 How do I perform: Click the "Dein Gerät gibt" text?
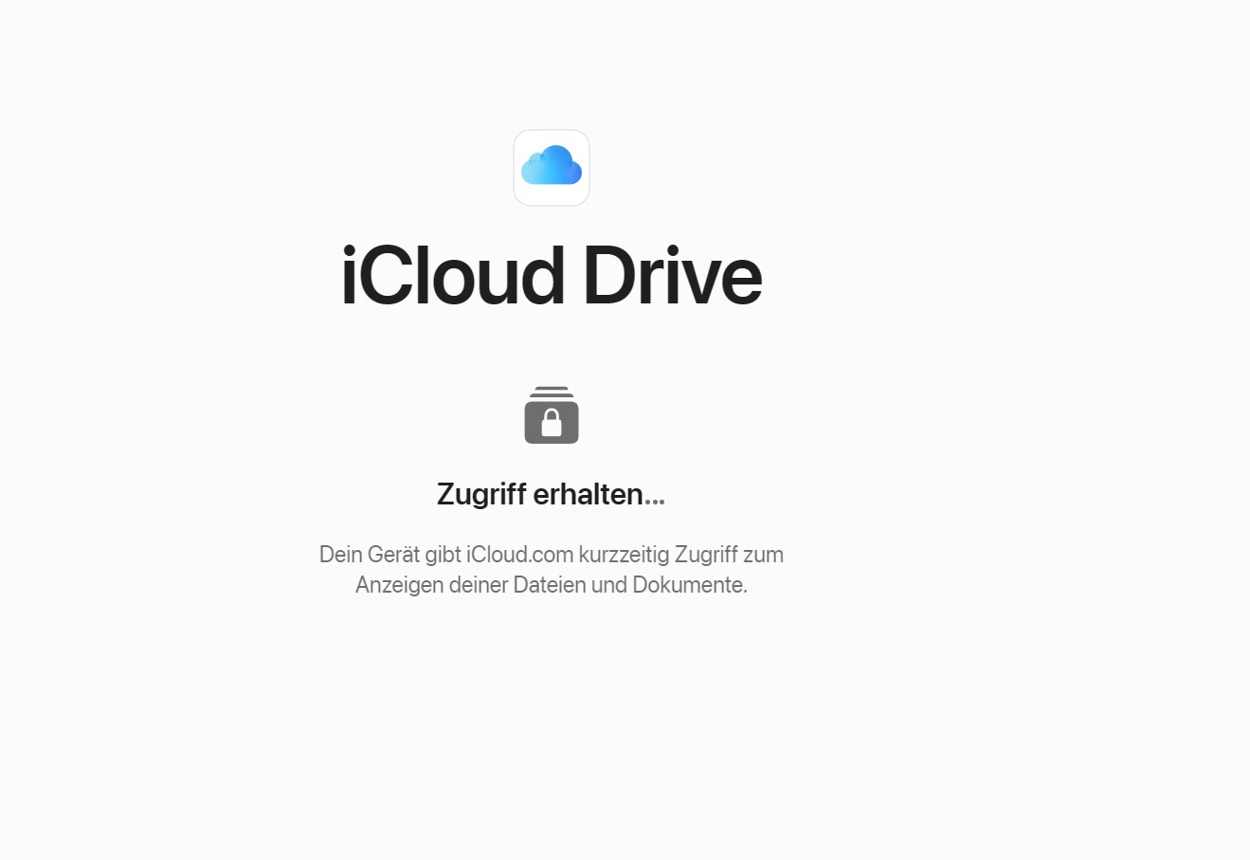(x=390, y=555)
